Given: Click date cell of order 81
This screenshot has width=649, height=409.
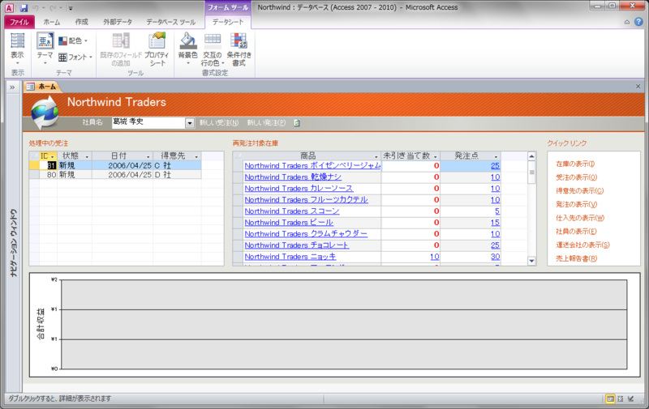Looking at the screenshot, I should click(122, 165).
